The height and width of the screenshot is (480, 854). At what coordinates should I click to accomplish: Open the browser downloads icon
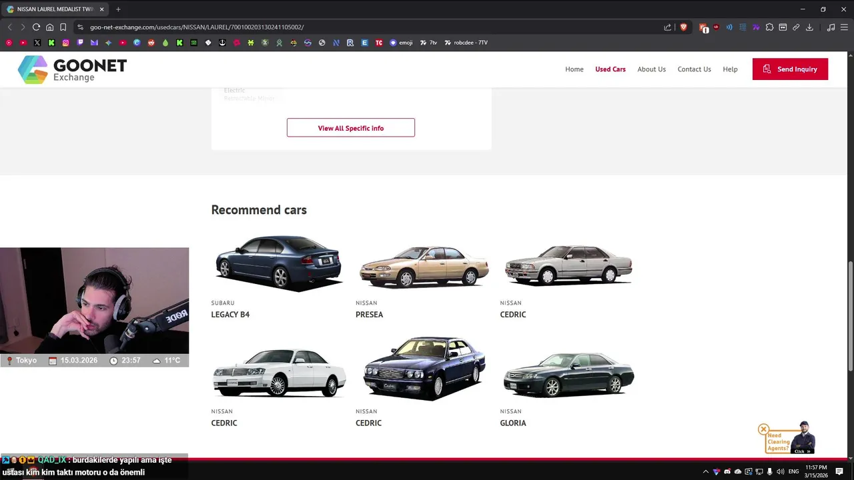pyautogui.click(x=809, y=27)
